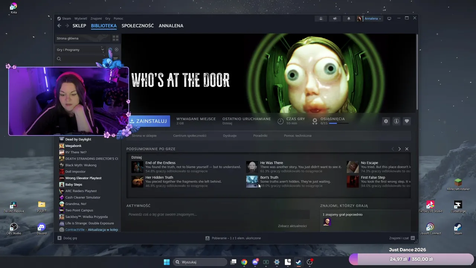
Task: Click Her Hidden Truth achievement icon
Action: pos(137,182)
